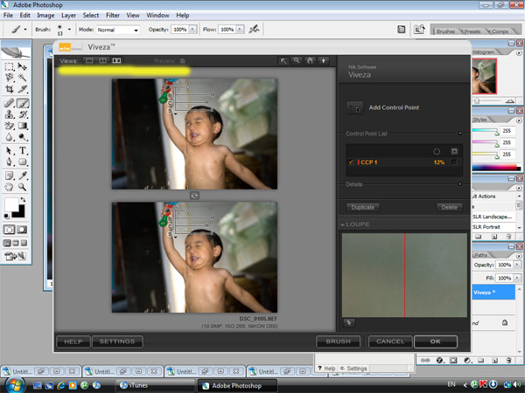Open the Opacity slider arrow in options bar

coord(192,30)
